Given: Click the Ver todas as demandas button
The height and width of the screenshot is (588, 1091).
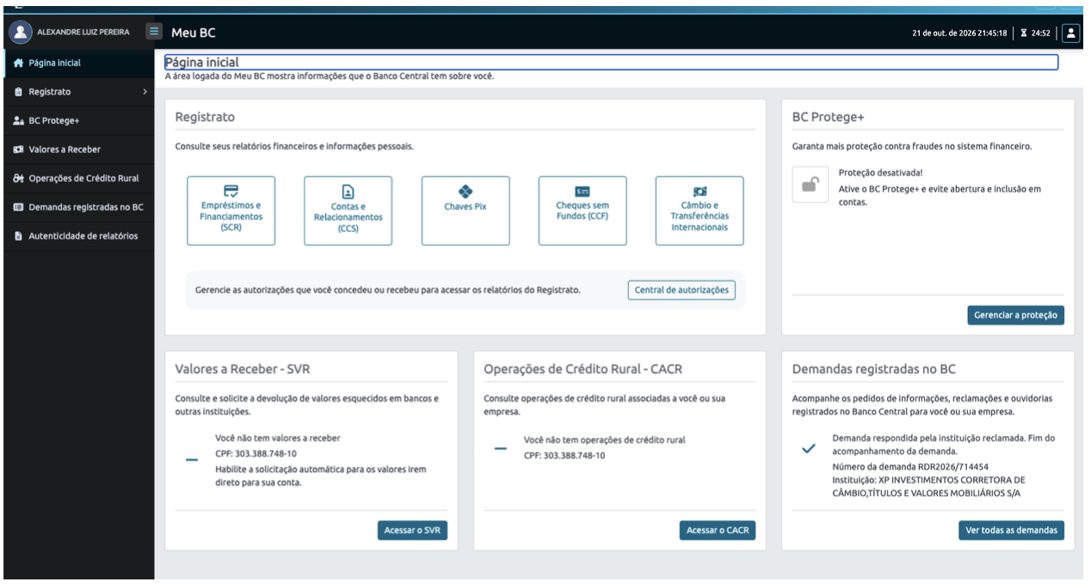Looking at the screenshot, I should coord(1011,530).
